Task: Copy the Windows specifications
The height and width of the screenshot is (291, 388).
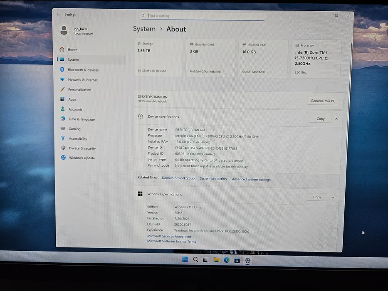Action: tap(317, 197)
